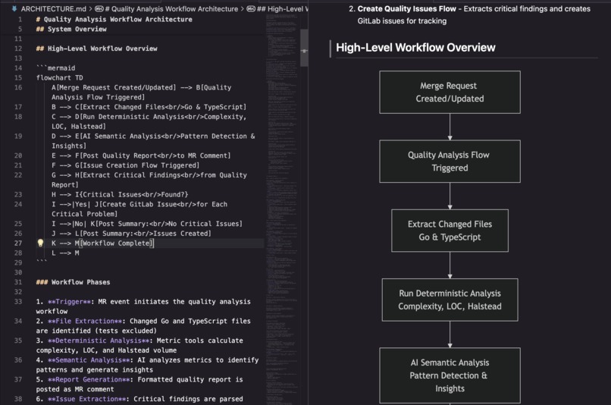Click '**Semantic Analysis**' on line 36
The height and width of the screenshot is (405, 611).
tap(89, 360)
